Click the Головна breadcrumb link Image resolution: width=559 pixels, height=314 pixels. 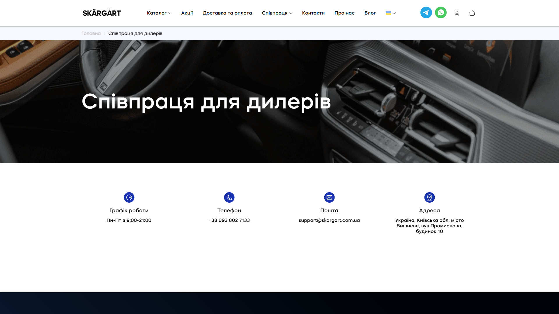[x=91, y=33]
